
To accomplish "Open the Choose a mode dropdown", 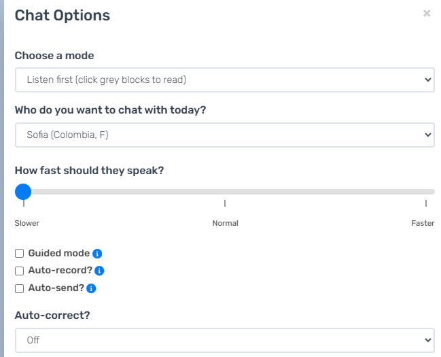I will pos(224,80).
